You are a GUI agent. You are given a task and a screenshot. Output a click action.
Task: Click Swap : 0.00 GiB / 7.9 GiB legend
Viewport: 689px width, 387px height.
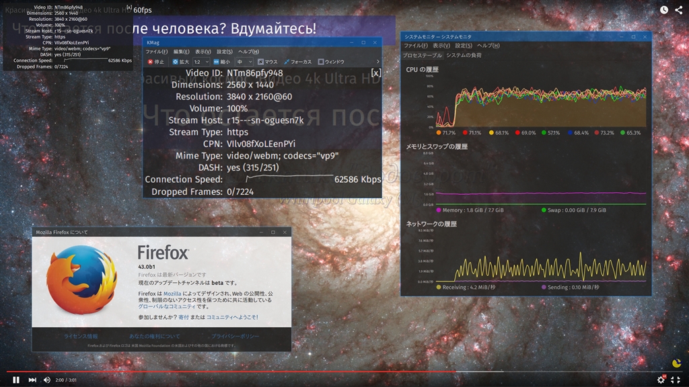[x=573, y=210]
